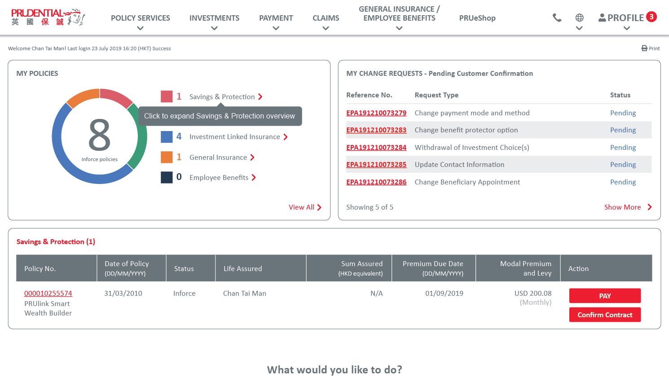The width and height of the screenshot is (669, 390).
Task: Click the Confirm Contract button
Action: 605,315
